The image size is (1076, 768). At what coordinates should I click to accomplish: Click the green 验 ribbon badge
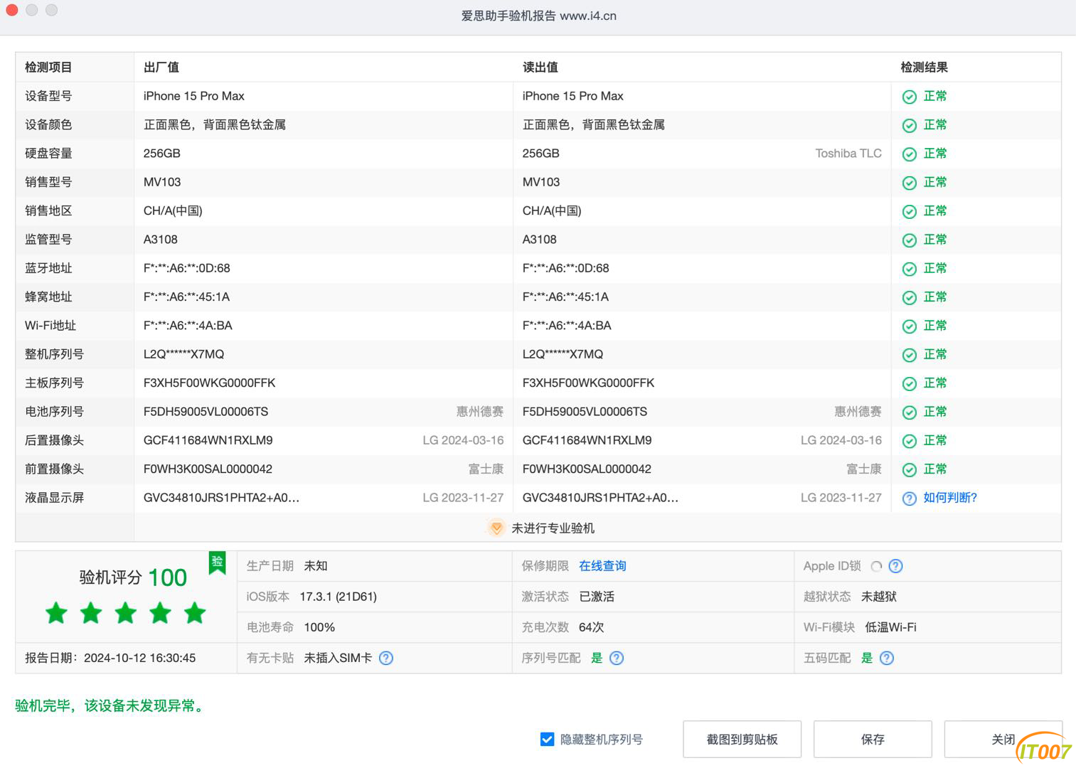tap(217, 562)
